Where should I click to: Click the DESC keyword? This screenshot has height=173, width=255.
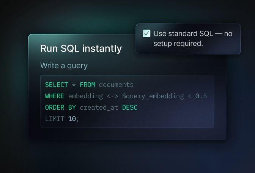click(x=129, y=107)
